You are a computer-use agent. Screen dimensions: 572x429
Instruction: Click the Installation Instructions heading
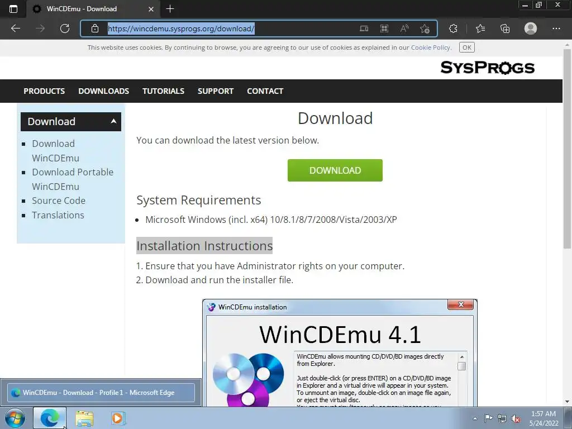204,246
